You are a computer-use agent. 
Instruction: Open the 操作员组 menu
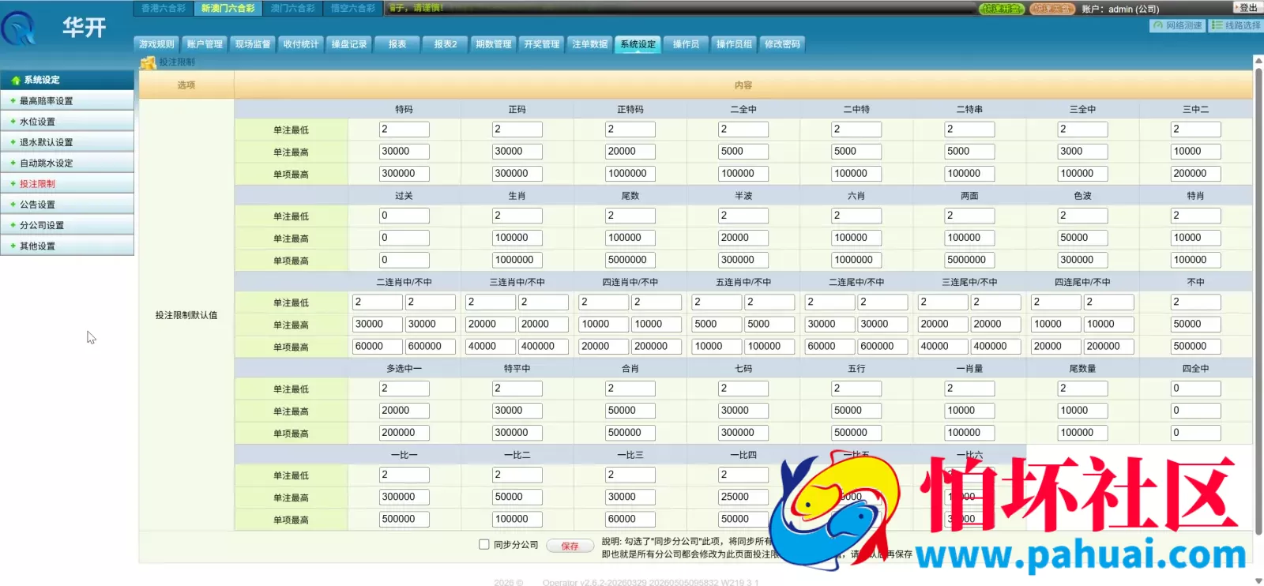point(734,44)
